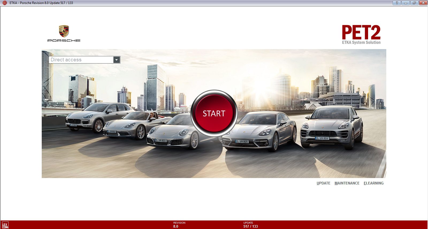This screenshot has height=229, width=428.
Task: Open the ELEARNING link
Action: pos(373,183)
